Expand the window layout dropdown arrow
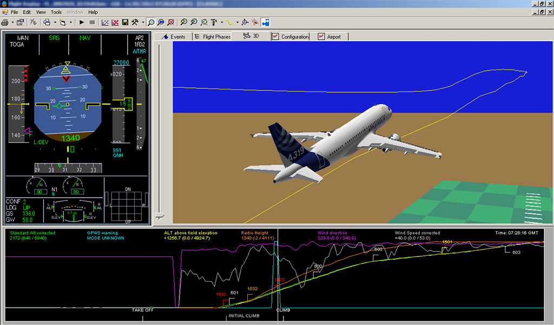The image size is (554, 325). 55,23
